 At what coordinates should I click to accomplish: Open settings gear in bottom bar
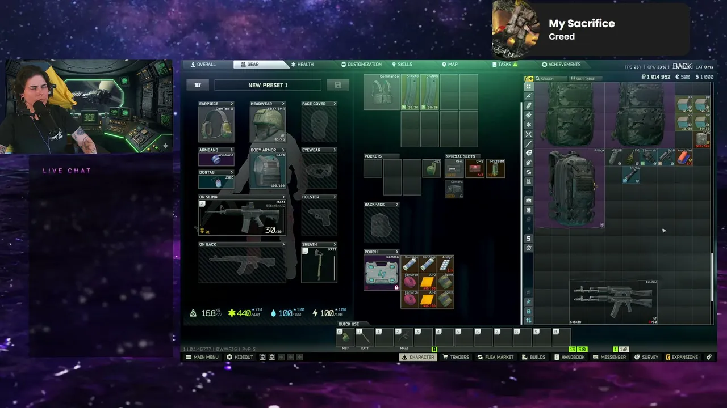click(x=709, y=357)
